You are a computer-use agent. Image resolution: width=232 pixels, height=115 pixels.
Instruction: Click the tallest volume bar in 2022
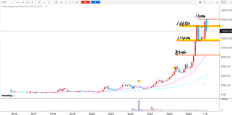point(139,105)
